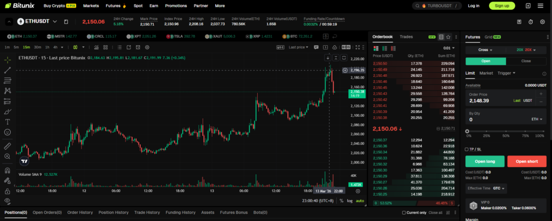552x221 pixels.
Task: Expand more timeframes dropdown after 4h
Action: pos(63,47)
